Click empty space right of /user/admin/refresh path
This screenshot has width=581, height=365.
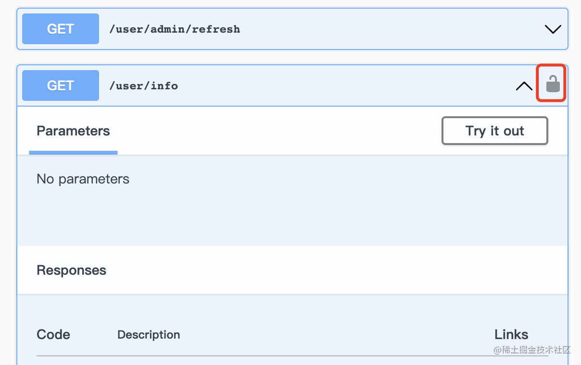pos(385,29)
